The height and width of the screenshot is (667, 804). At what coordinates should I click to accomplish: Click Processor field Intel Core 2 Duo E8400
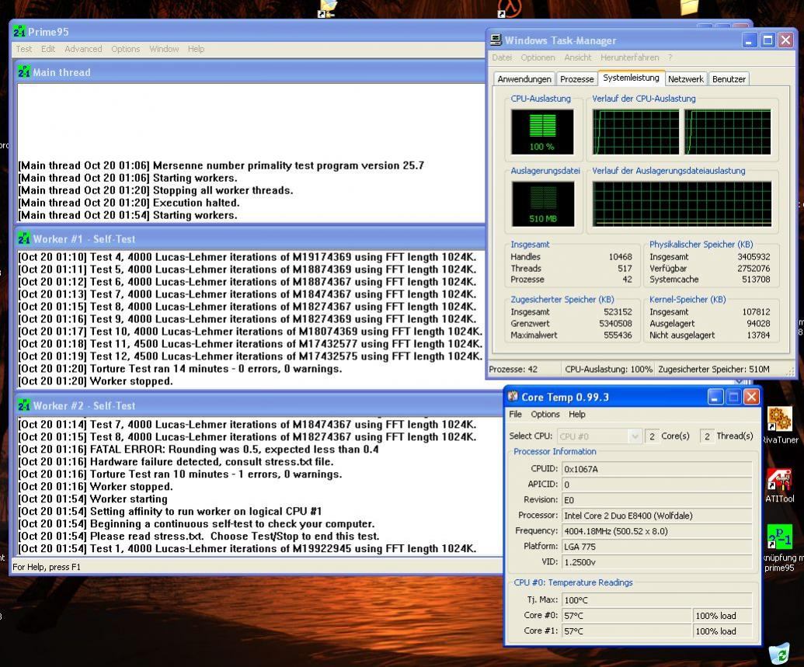click(x=657, y=516)
